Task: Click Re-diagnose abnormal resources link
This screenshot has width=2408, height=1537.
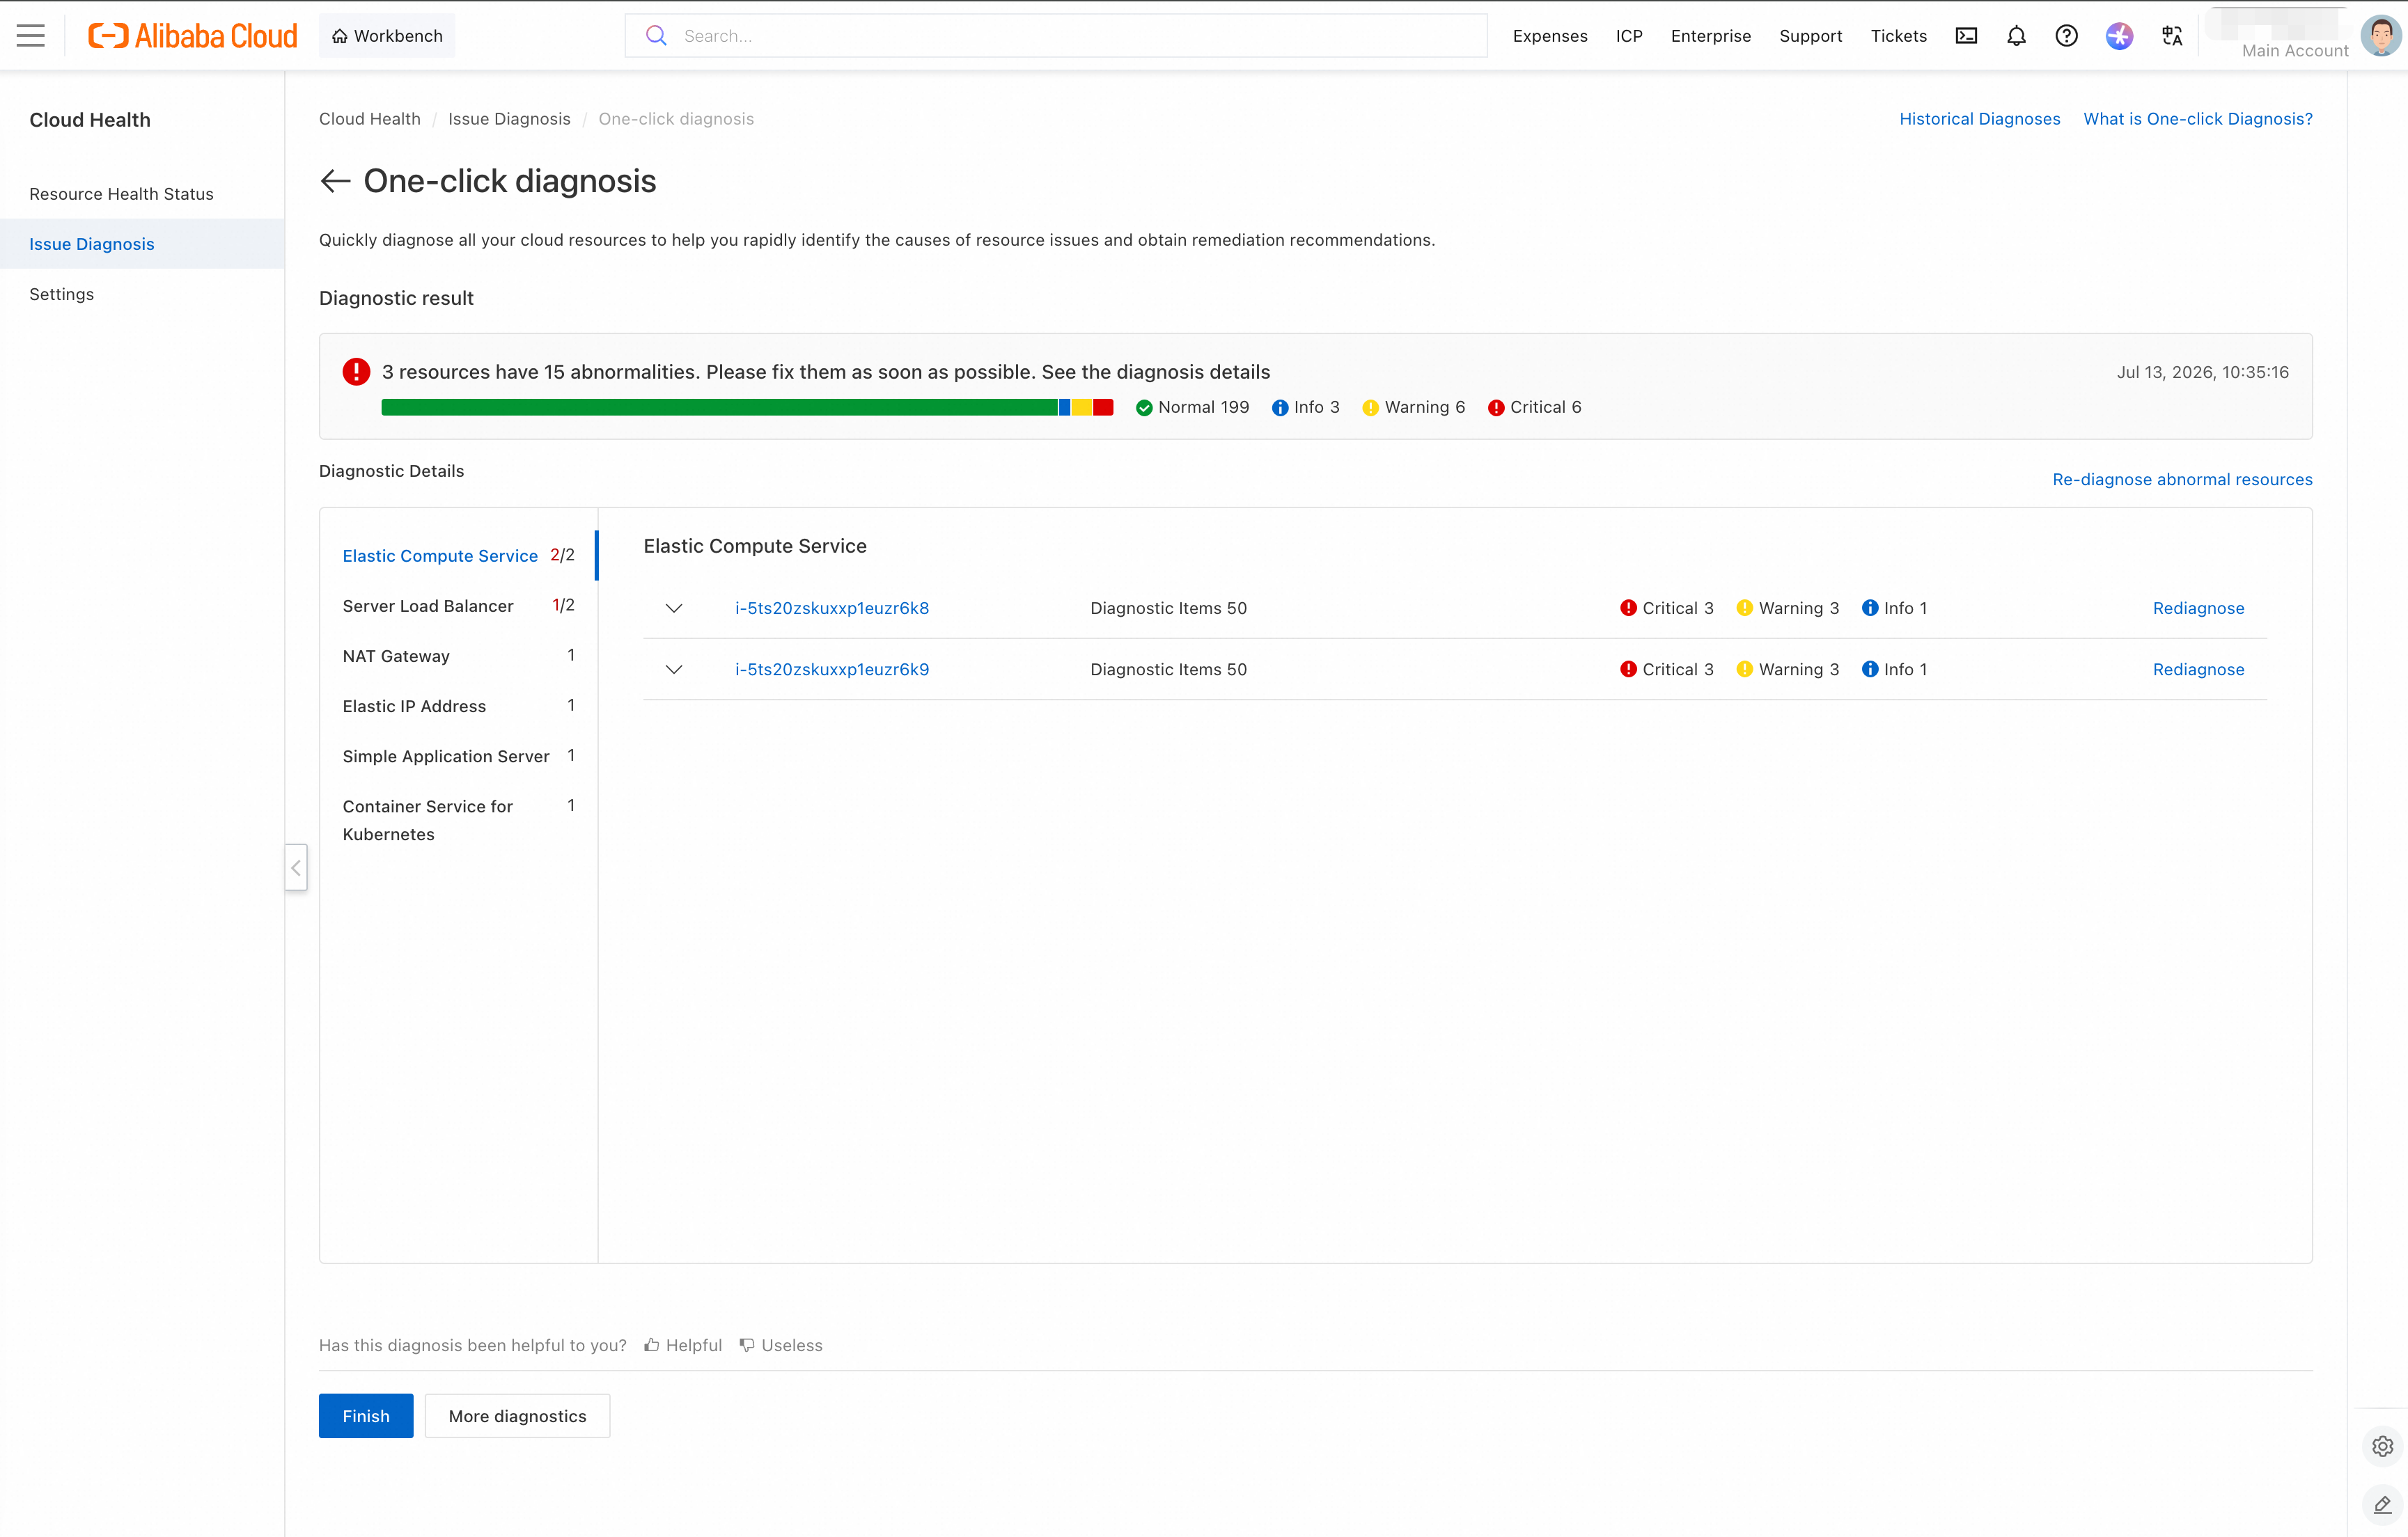Action: point(2182,480)
